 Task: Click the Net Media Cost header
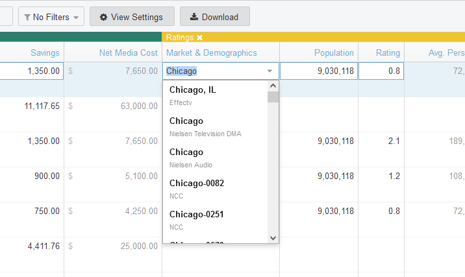[x=129, y=53]
